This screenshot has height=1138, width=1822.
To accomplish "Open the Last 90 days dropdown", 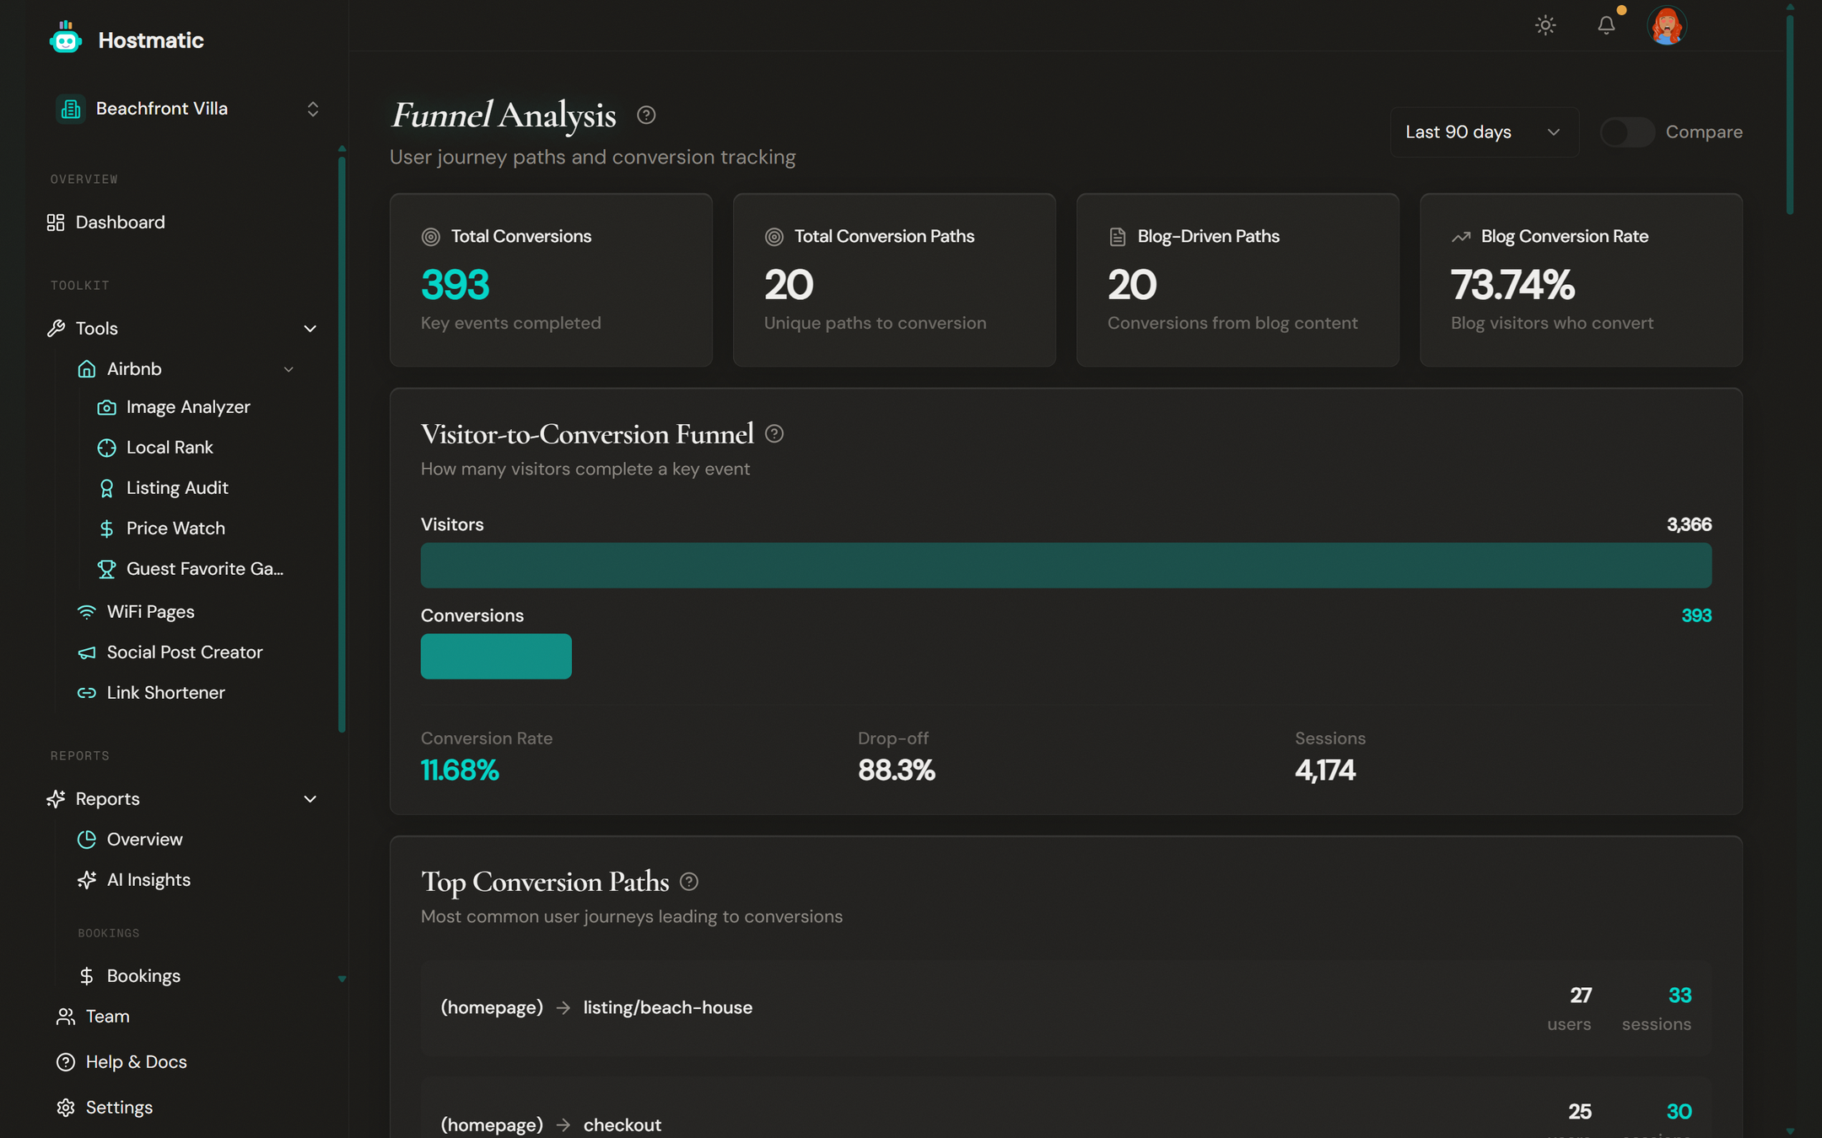I will 1485,132.
